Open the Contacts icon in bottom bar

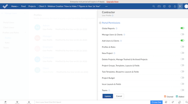[29, 102]
